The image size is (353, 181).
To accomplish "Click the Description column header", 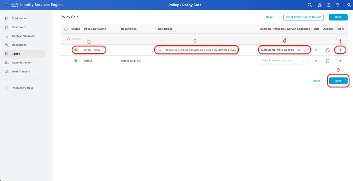I will coord(129,29).
